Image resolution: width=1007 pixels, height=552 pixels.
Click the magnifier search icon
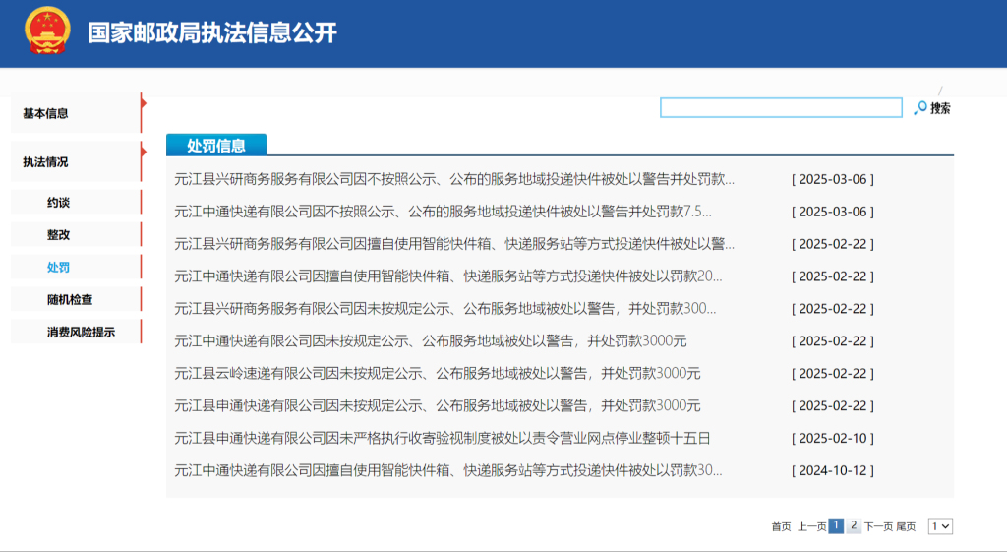(x=920, y=108)
